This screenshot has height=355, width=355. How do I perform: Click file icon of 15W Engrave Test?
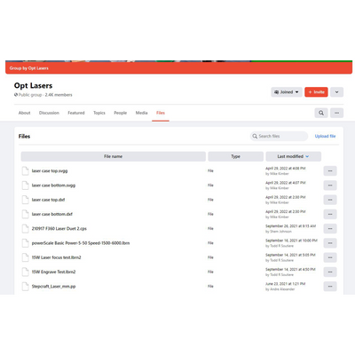[x=26, y=272]
